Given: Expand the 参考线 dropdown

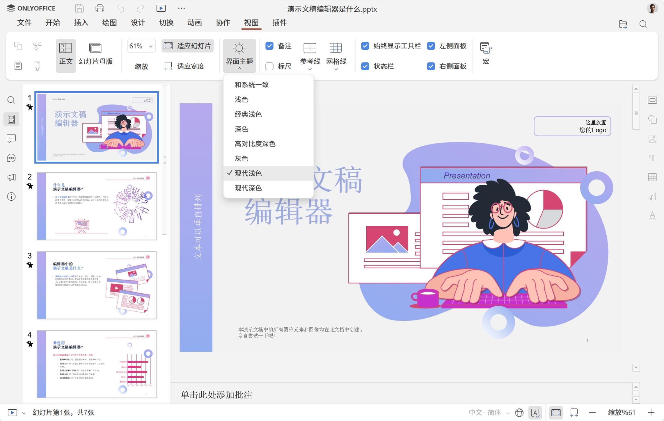Looking at the screenshot, I should (310, 69).
